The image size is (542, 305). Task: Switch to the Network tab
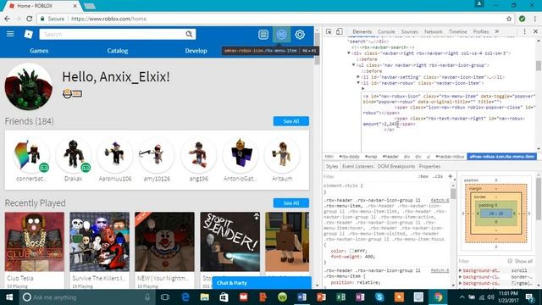pyautogui.click(x=433, y=31)
